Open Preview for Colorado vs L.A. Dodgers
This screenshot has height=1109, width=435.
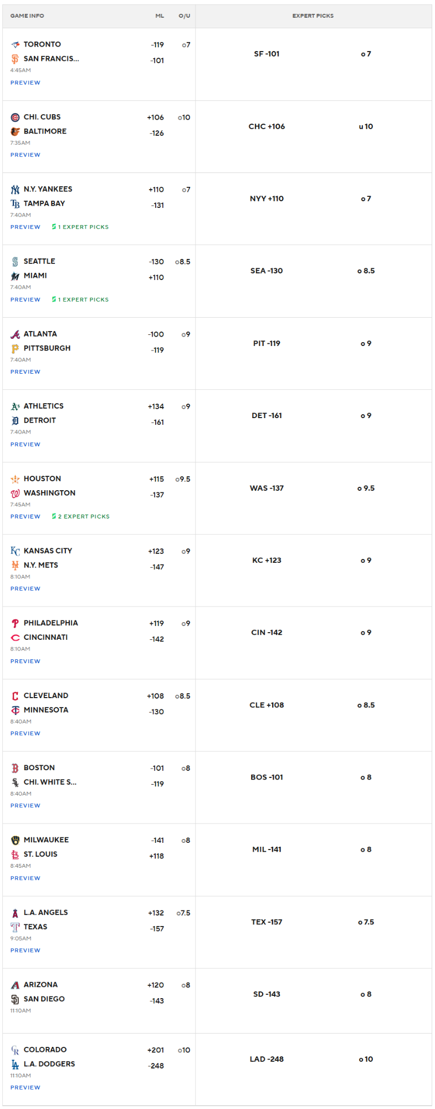(x=25, y=1087)
